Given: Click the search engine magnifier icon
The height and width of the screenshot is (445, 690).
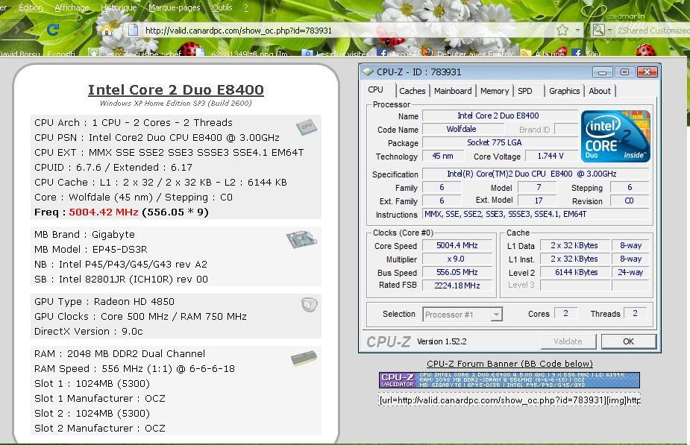Looking at the screenshot, I should coord(598,30).
